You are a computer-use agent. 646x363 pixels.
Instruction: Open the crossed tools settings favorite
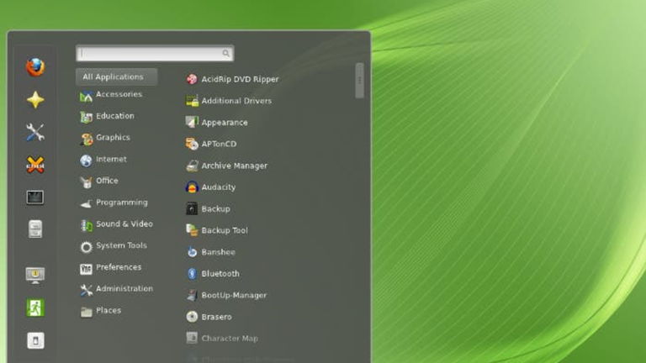click(x=35, y=132)
